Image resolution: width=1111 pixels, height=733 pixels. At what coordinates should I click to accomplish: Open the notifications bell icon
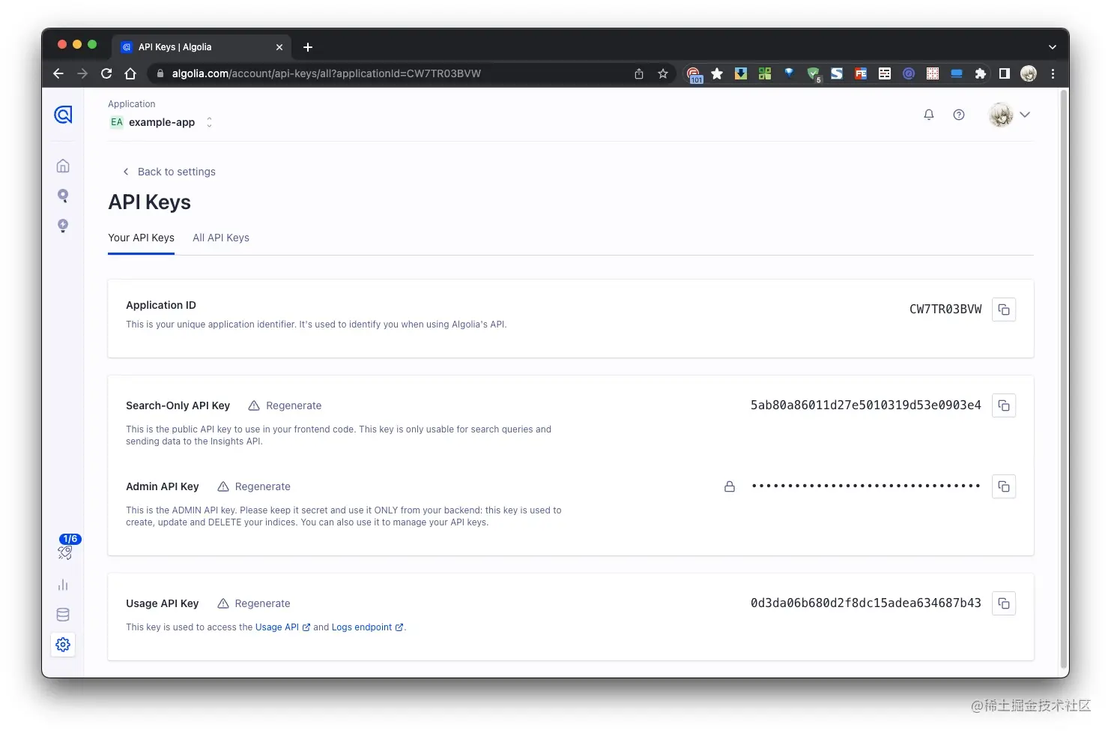click(x=929, y=115)
